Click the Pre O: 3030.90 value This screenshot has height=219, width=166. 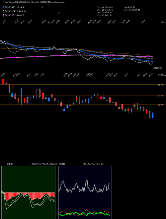(x=105, y=7)
